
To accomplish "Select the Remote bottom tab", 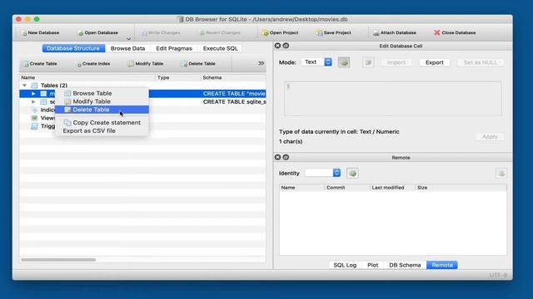I will click(442, 265).
